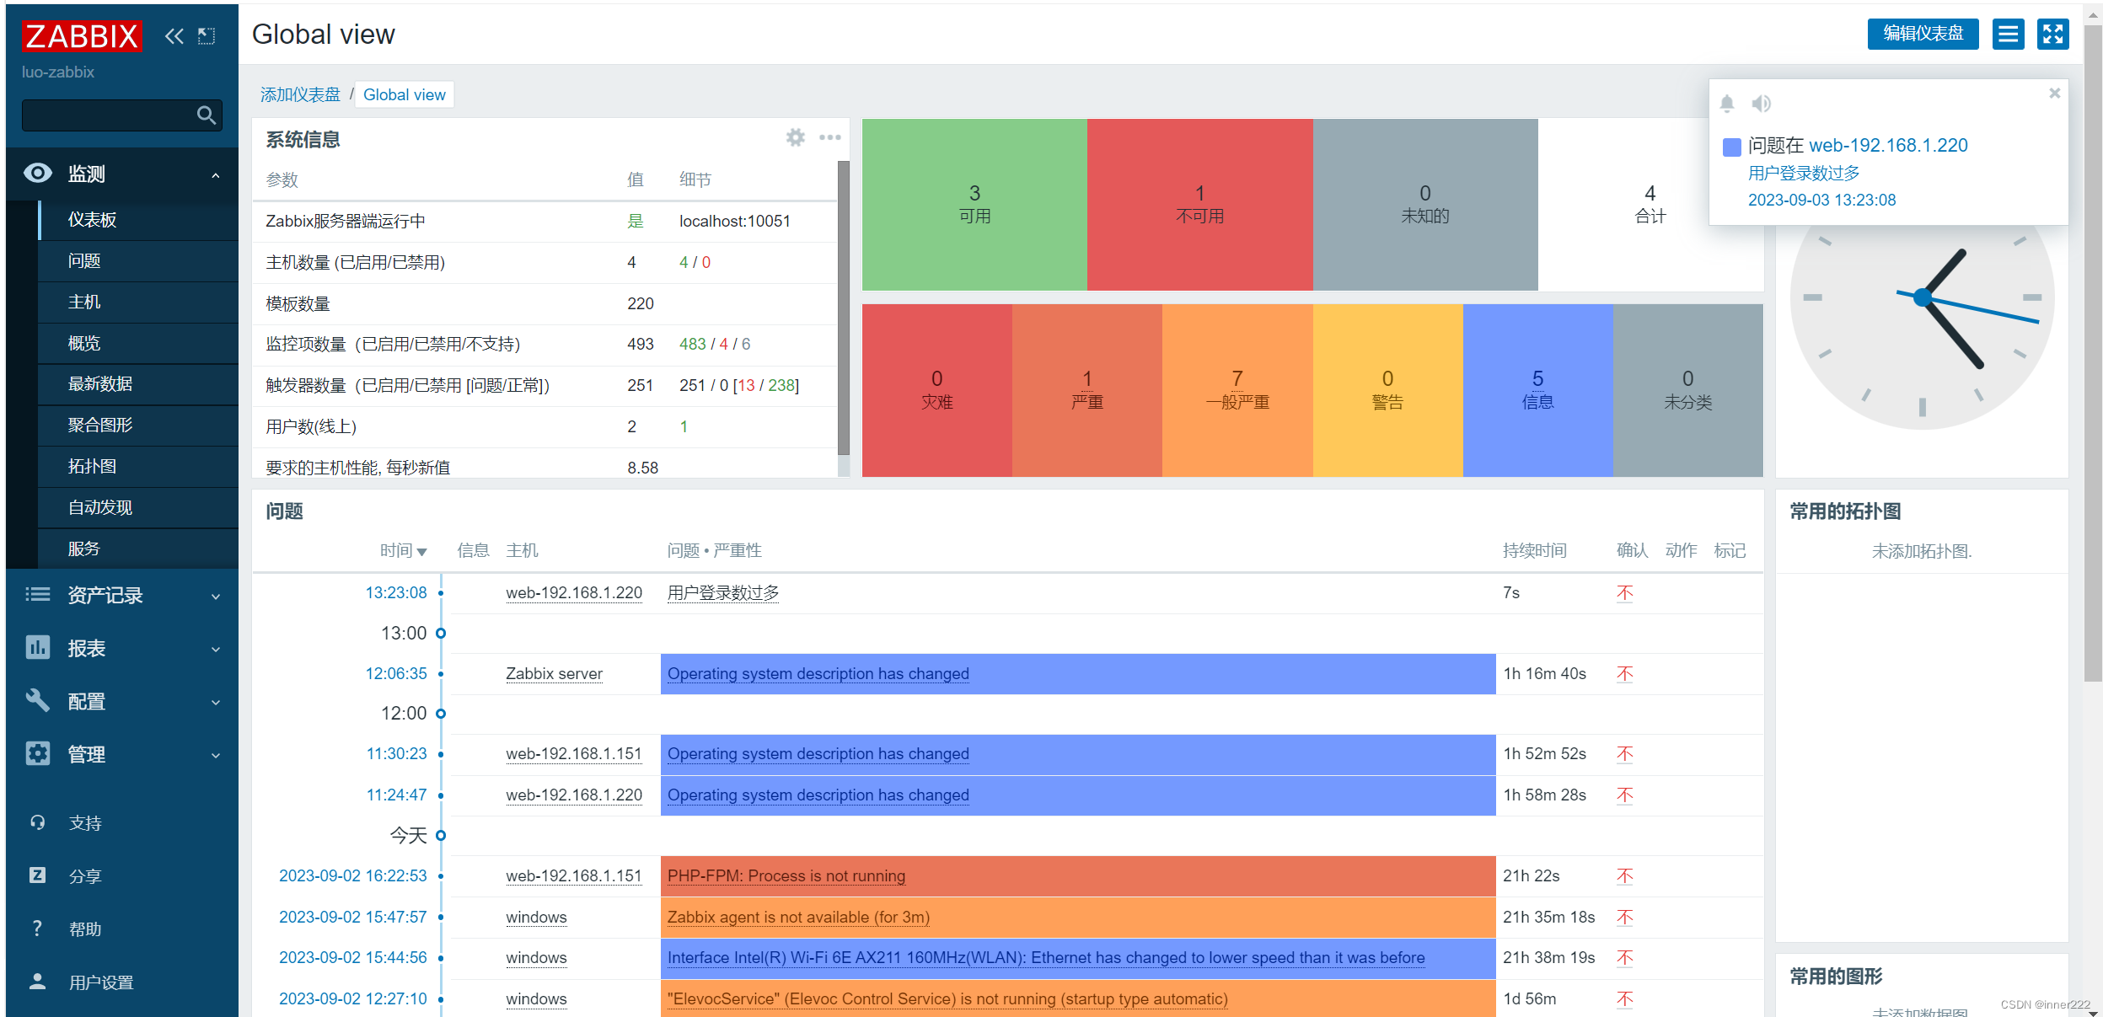Click the Administration (管理) gear icon

pyautogui.click(x=38, y=753)
